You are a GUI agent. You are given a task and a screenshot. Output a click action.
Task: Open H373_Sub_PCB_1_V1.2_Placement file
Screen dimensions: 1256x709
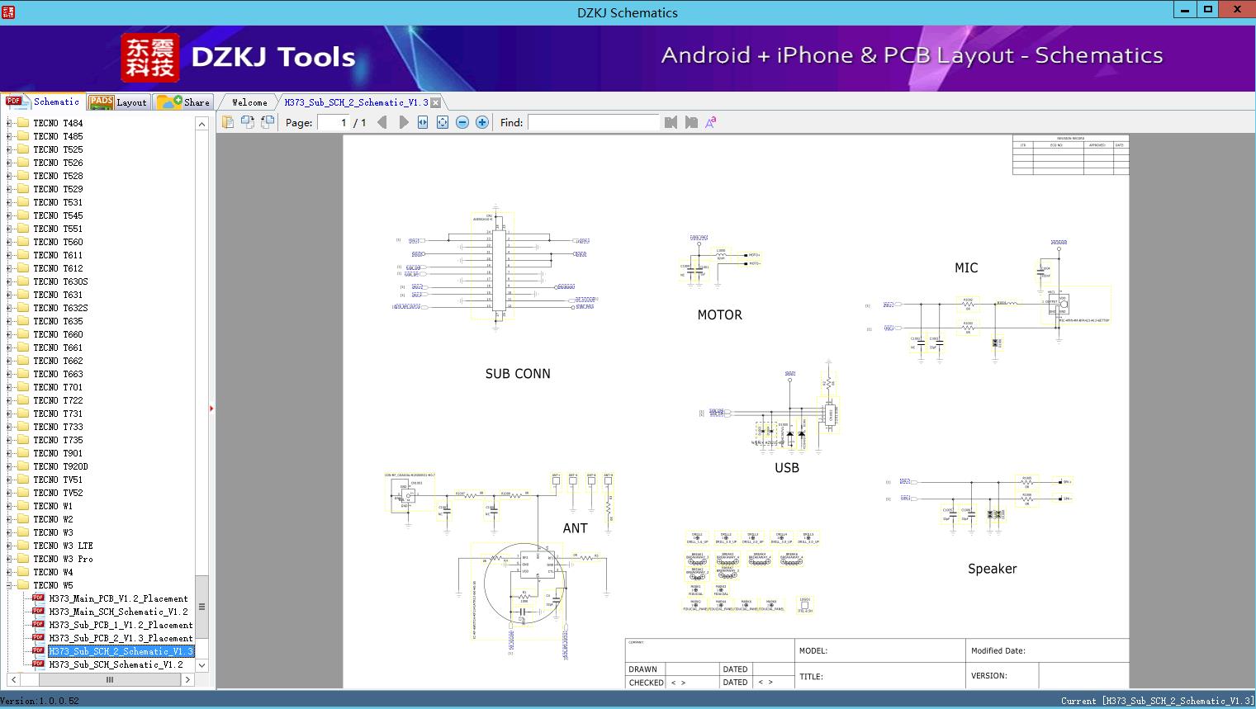tap(121, 625)
